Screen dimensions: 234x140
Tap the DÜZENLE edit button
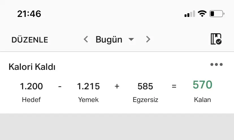tap(30, 40)
